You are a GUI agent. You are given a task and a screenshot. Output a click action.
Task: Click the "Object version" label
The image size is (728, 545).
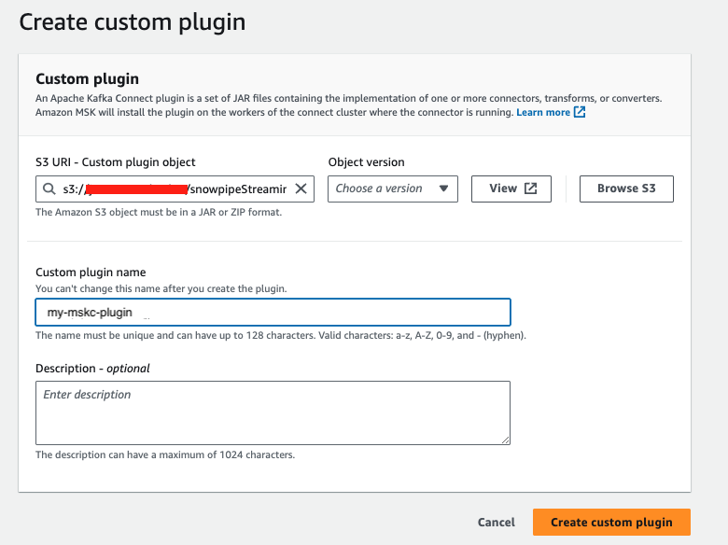366,162
